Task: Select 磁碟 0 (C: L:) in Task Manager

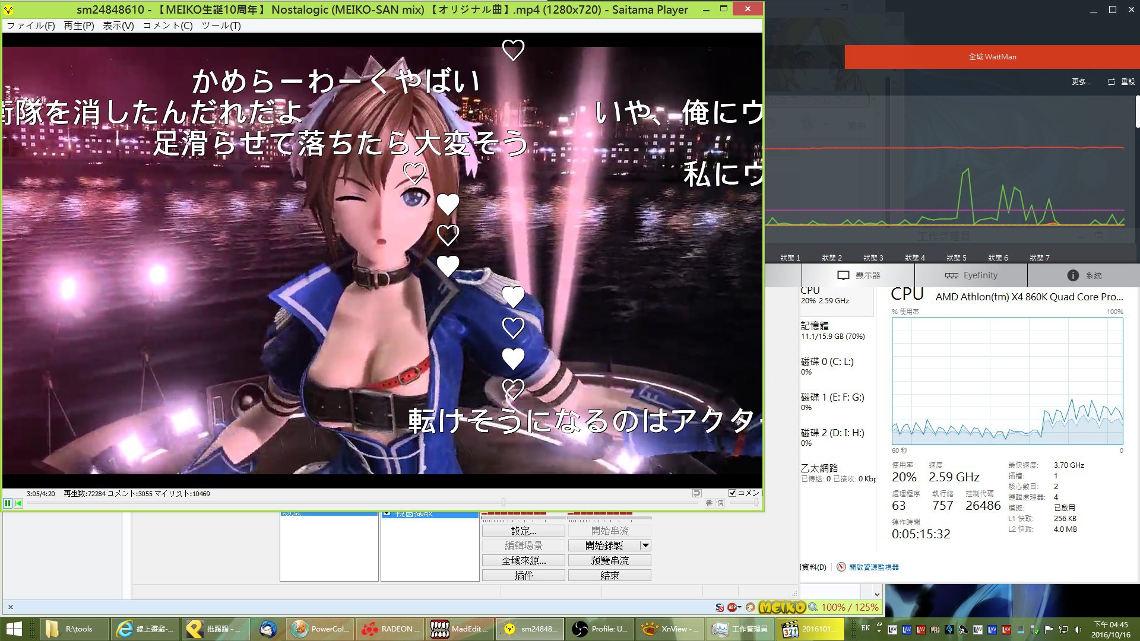Action: point(837,366)
